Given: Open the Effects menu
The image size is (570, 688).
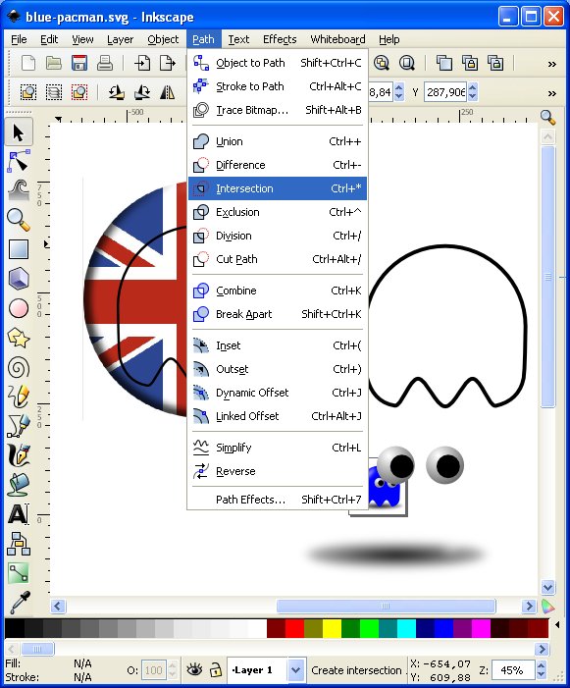Looking at the screenshot, I should tap(280, 39).
